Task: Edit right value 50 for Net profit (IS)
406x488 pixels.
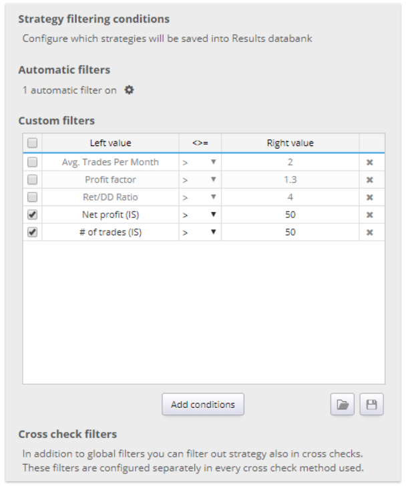Action: [x=290, y=215]
